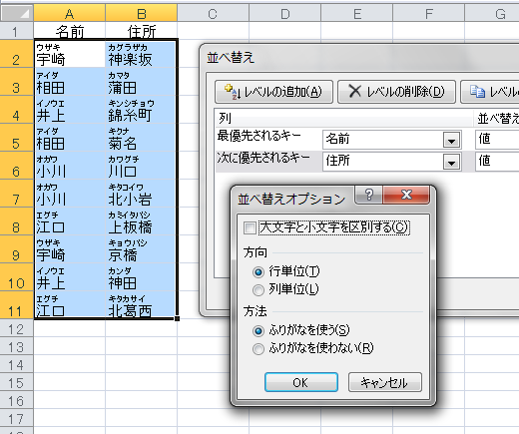The image size is (519, 434).
Task: Click the help question mark button
Action: click(x=369, y=195)
